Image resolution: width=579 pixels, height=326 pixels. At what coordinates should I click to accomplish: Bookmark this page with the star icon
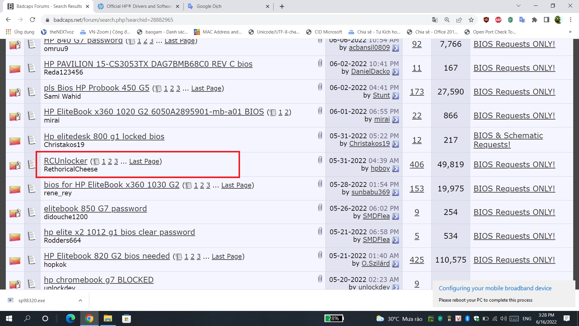pos(471,20)
